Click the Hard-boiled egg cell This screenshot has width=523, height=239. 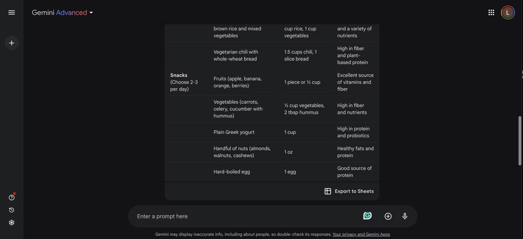click(232, 172)
